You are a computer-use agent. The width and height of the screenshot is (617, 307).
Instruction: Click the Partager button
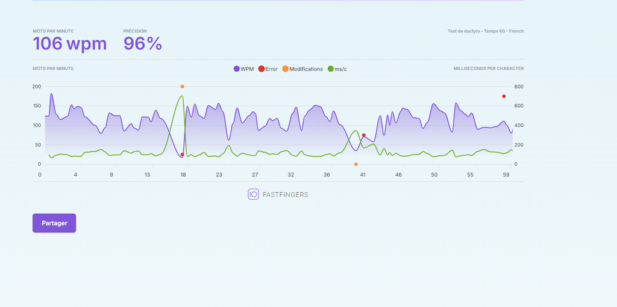(54, 223)
